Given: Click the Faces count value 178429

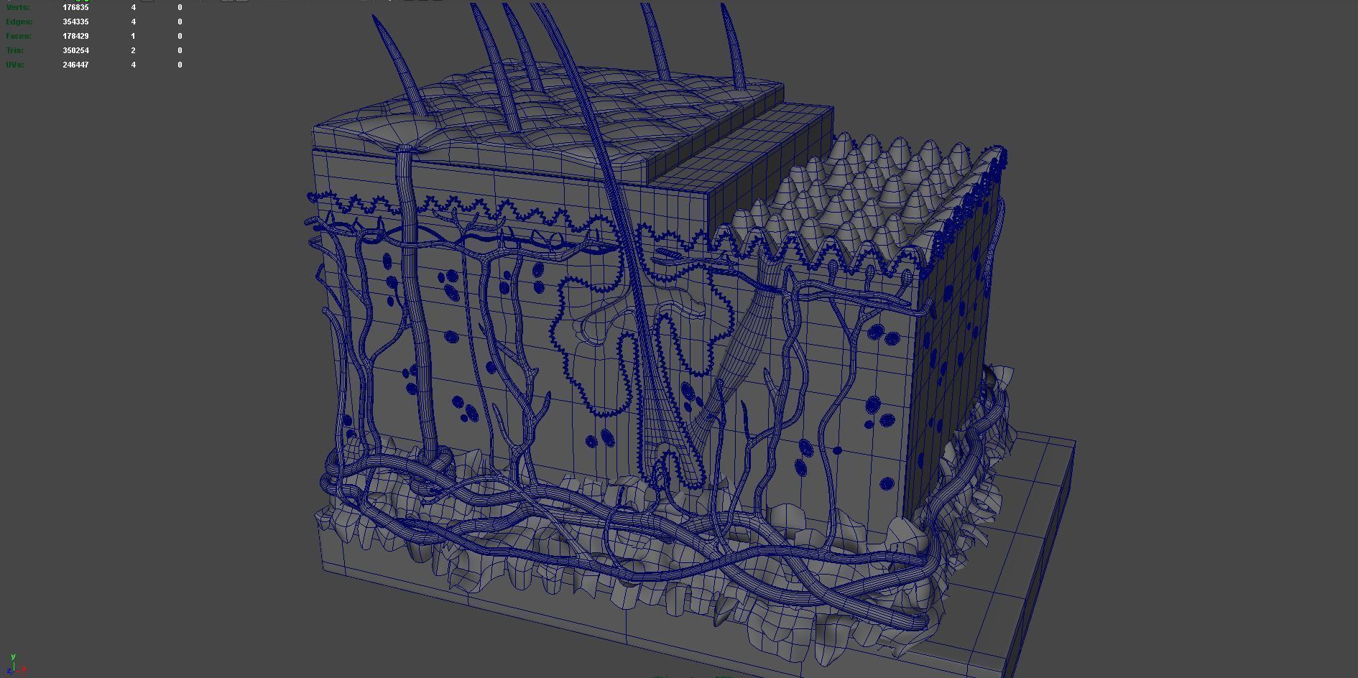Looking at the screenshot, I should 75,36.
